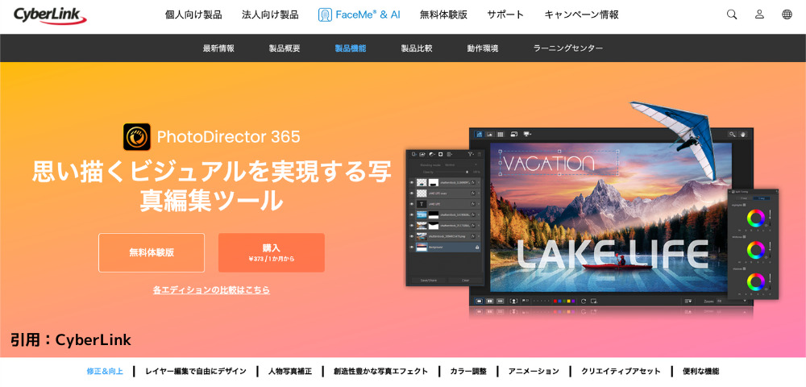Image resolution: width=806 pixels, height=387 pixels.
Task: Select the VACATION text box on canvas
Action: [559, 163]
